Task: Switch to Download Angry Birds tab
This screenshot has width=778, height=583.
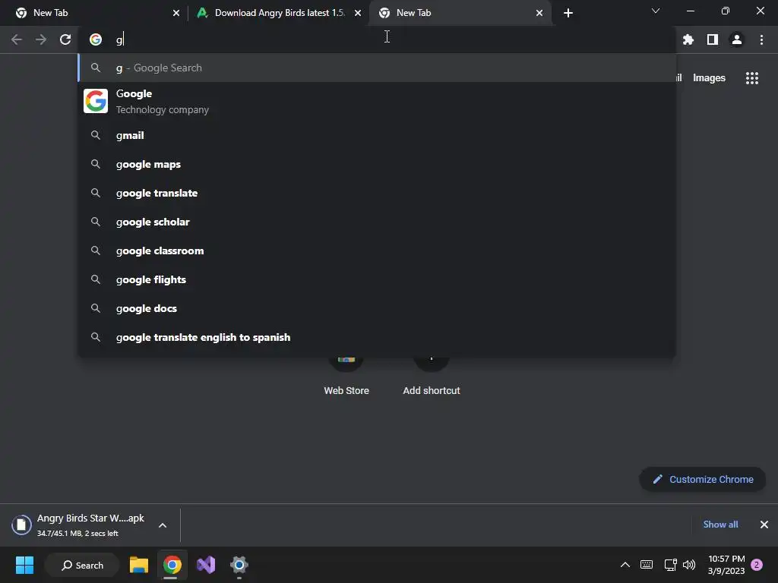Action: click(x=279, y=13)
